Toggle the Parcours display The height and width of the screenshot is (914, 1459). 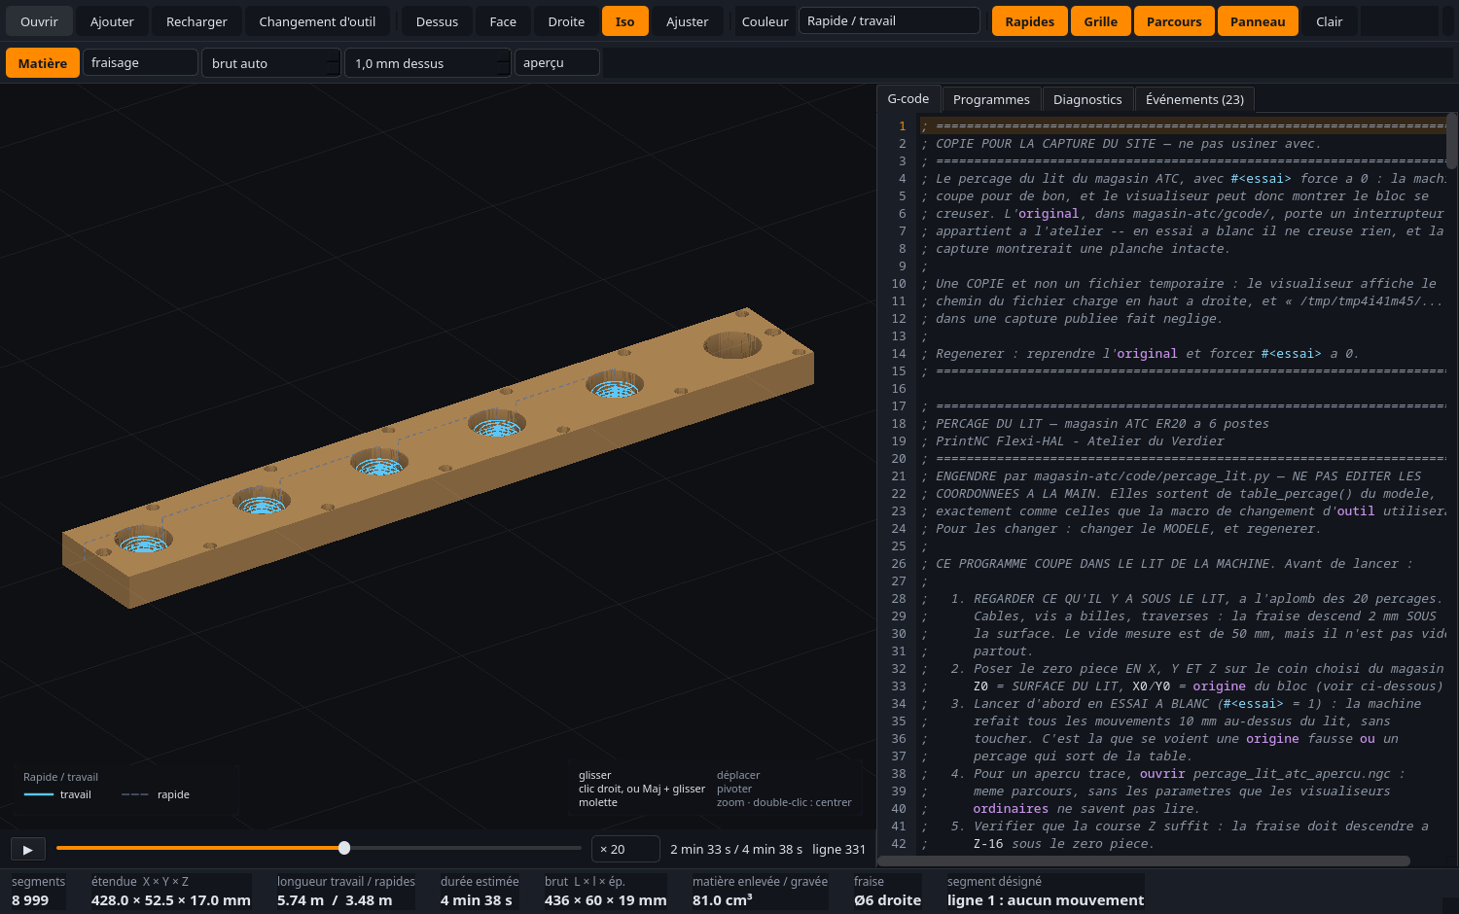coord(1174,21)
